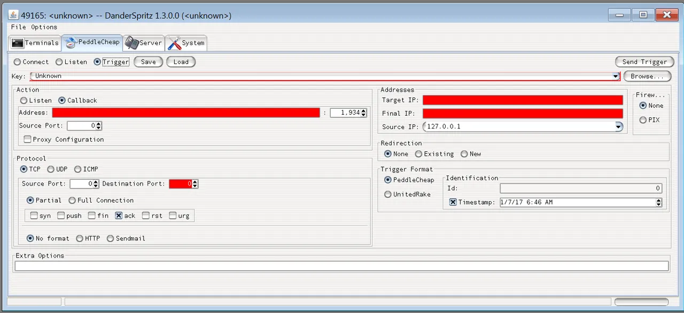The height and width of the screenshot is (313, 684).
Task: Decrease Protocol Source Port with down arrow
Action: click(x=96, y=186)
